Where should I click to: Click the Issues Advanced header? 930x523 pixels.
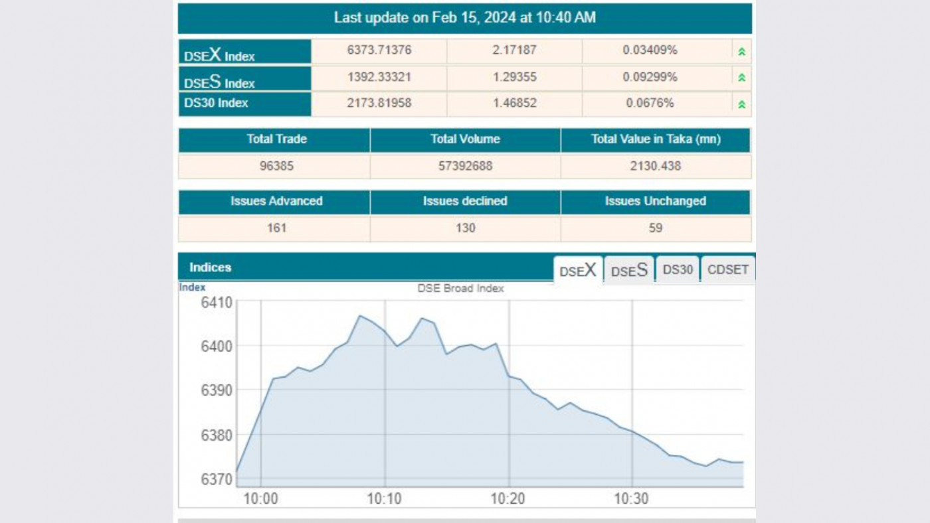click(x=274, y=202)
